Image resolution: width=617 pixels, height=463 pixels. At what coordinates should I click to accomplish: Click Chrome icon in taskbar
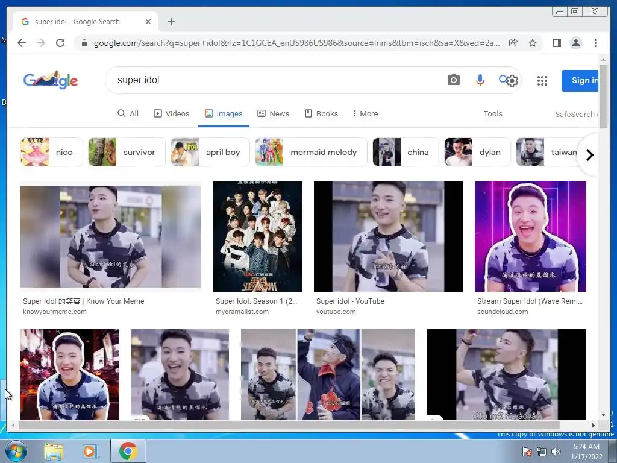point(128,451)
